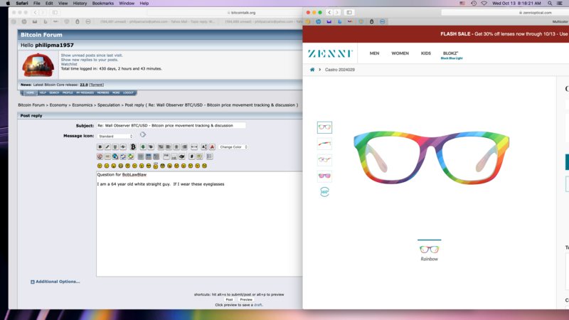The image size is (569, 320).
Task: Click the red A font face icon
Action: pos(212,147)
